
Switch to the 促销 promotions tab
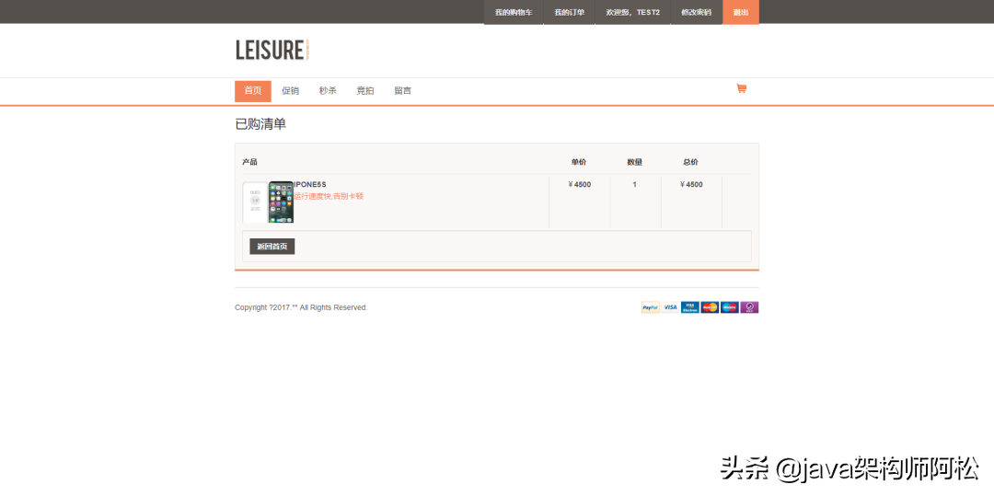pos(290,91)
